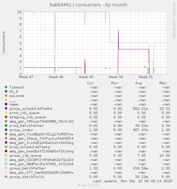Click the lavender group_batchChild legend swatch

click(x=6, y=177)
